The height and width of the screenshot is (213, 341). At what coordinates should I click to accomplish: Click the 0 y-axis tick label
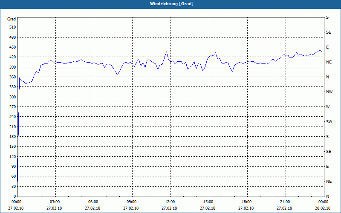click(x=14, y=196)
